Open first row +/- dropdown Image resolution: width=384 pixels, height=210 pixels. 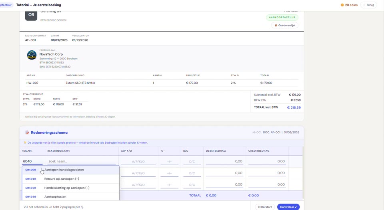point(169,162)
